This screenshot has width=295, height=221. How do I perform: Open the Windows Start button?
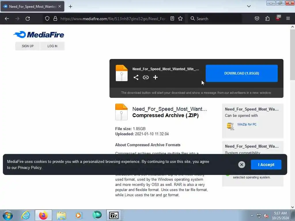tap(8, 215)
